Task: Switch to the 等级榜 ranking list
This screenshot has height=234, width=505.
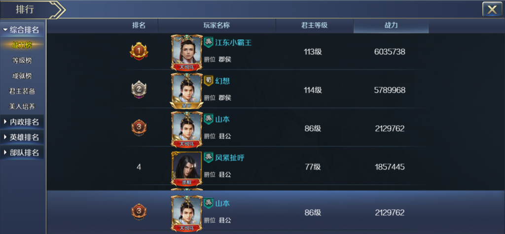Action: [x=22, y=61]
